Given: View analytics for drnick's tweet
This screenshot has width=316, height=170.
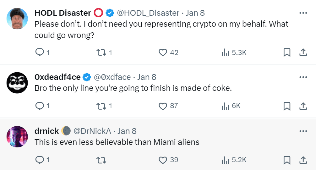Looking at the screenshot, I should click(225, 160).
